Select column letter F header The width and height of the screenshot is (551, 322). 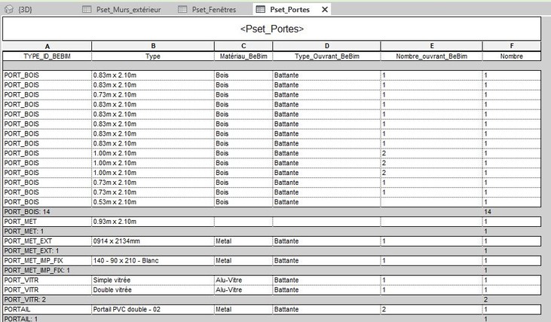click(x=512, y=46)
